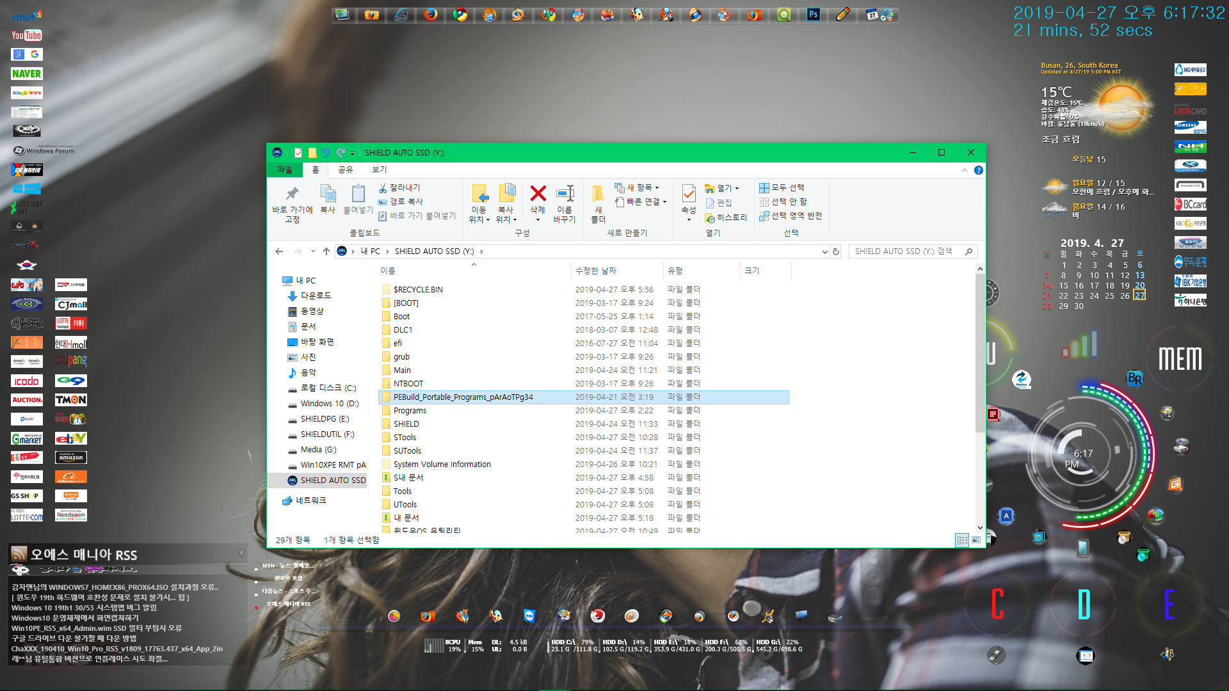Image resolution: width=1229 pixels, height=691 pixels.
Task: Select the Programs folder row
Action: 584,411
